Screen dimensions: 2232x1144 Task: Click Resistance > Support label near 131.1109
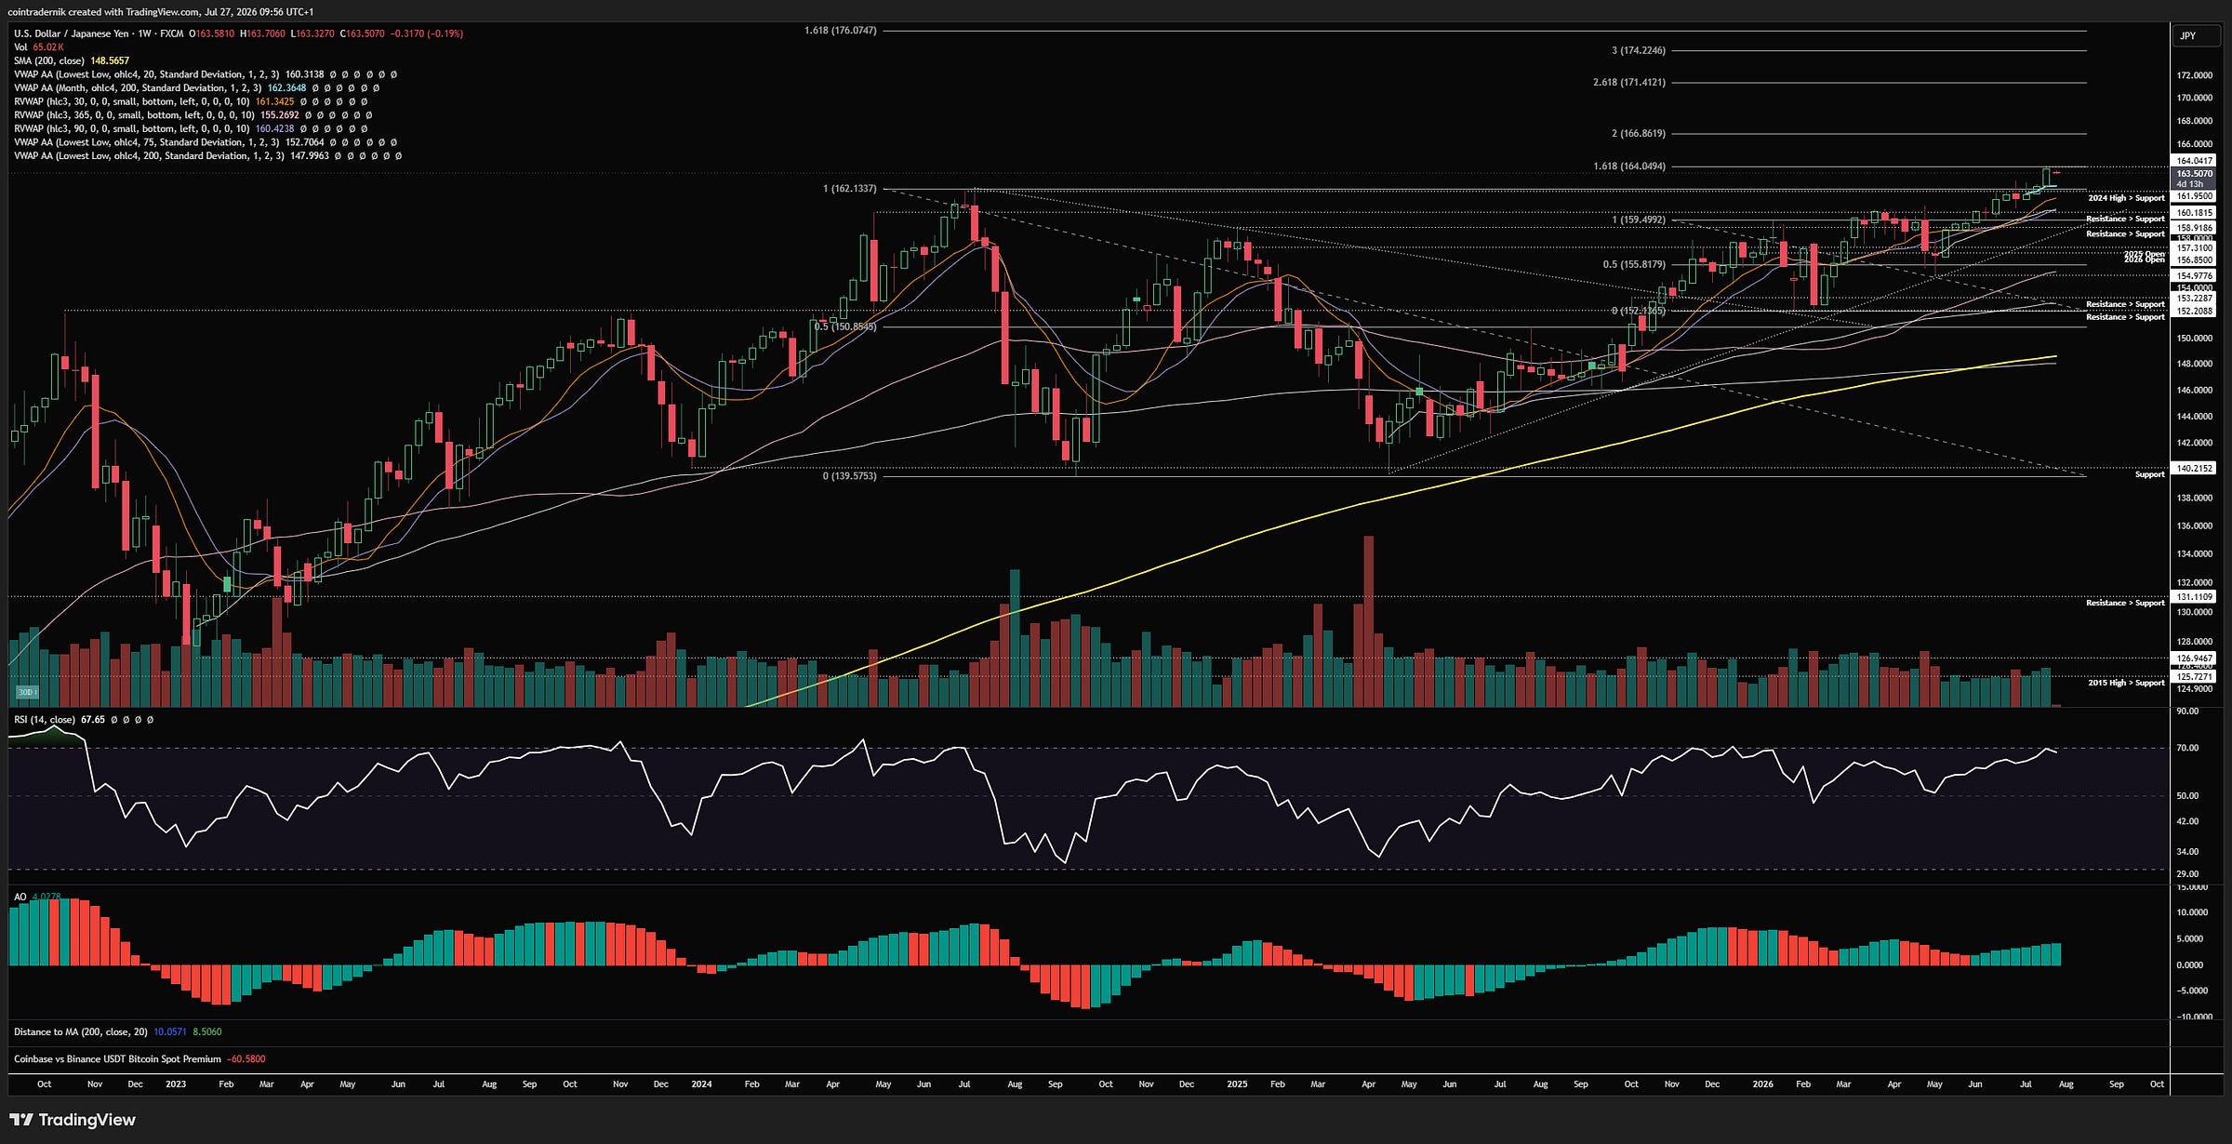coord(2125,603)
